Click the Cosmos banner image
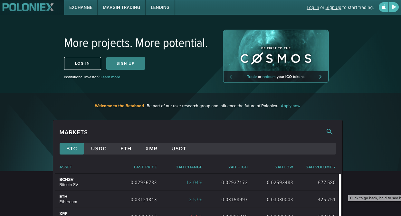This screenshot has height=216, width=401. [276, 51]
